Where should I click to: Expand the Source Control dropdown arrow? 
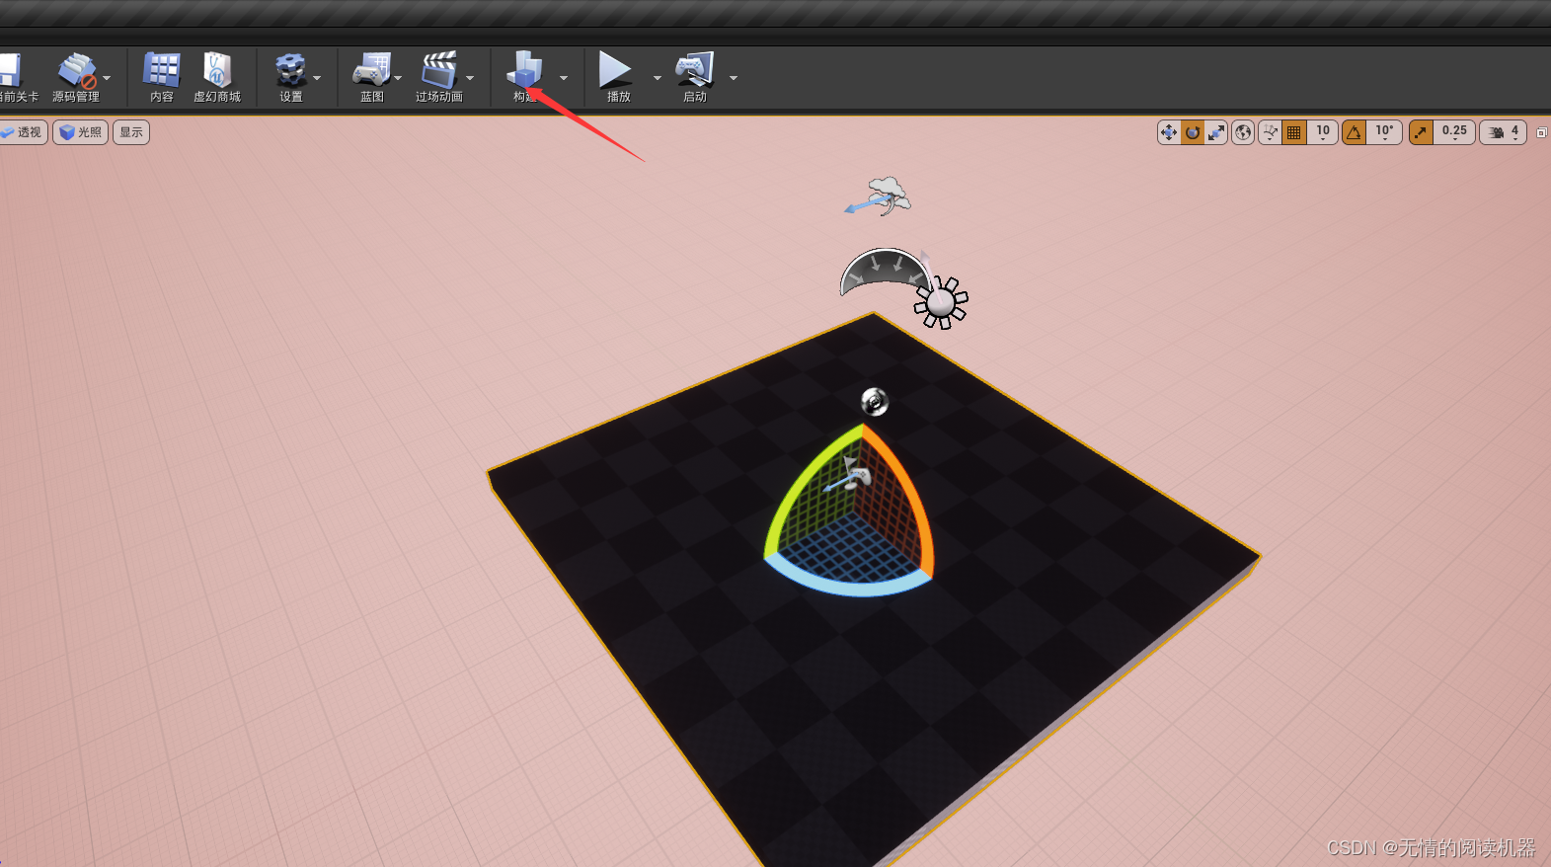click(107, 77)
